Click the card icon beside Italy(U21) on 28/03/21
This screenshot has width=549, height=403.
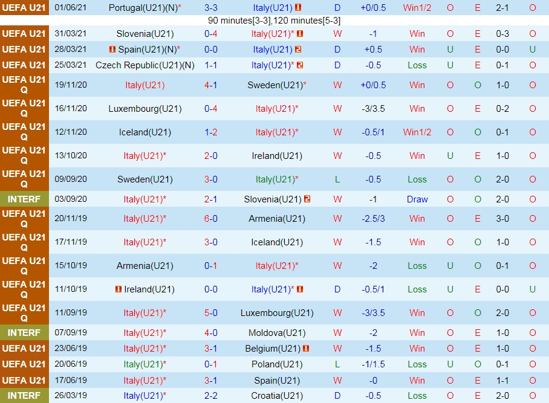298,50
